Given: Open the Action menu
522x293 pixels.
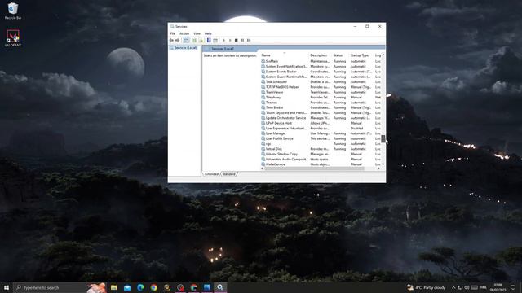Looking at the screenshot, I should (x=184, y=33).
